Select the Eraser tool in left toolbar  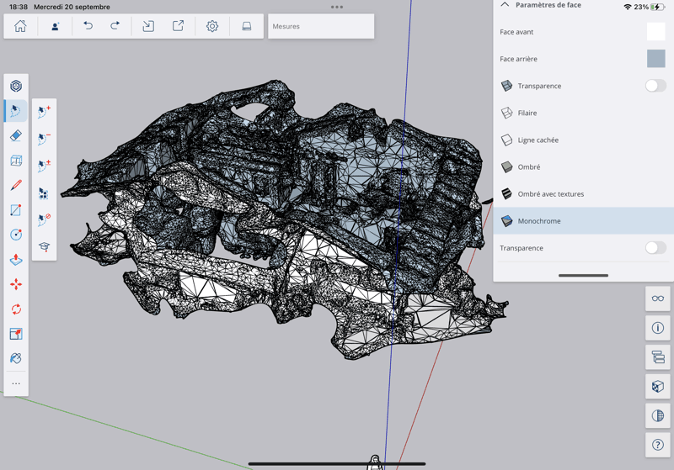pyautogui.click(x=16, y=135)
